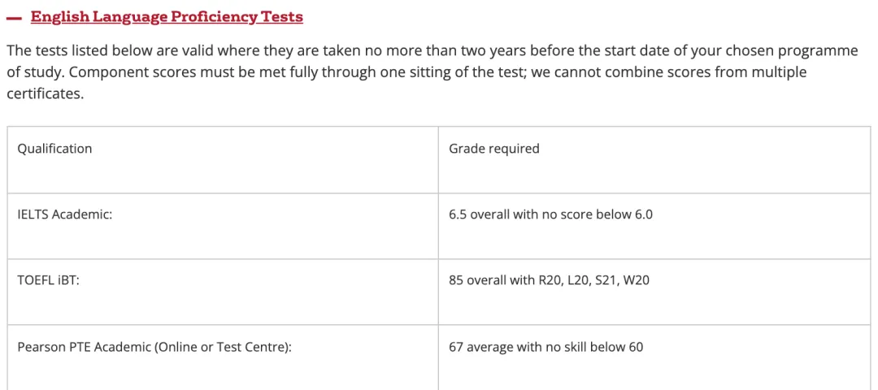Click the 85 overall TOEFL grade text
The height and width of the screenshot is (390, 878).
tap(549, 280)
